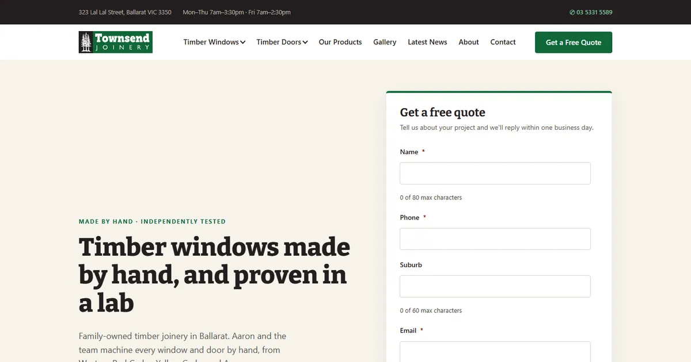Expand the Timber Windows dropdown chevron
Viewport: 691px width, 362px height.
(x=243, y=42)
